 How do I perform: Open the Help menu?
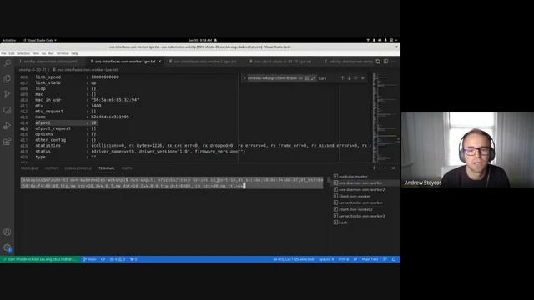click(74, 53)
